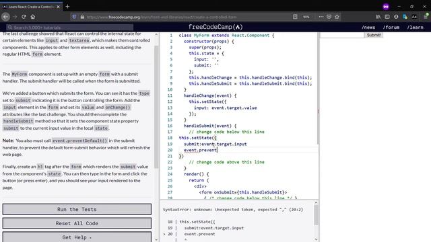431x242 pixels.
Task: Open the blue extension icon in toolbar
Action: point(405,17)
